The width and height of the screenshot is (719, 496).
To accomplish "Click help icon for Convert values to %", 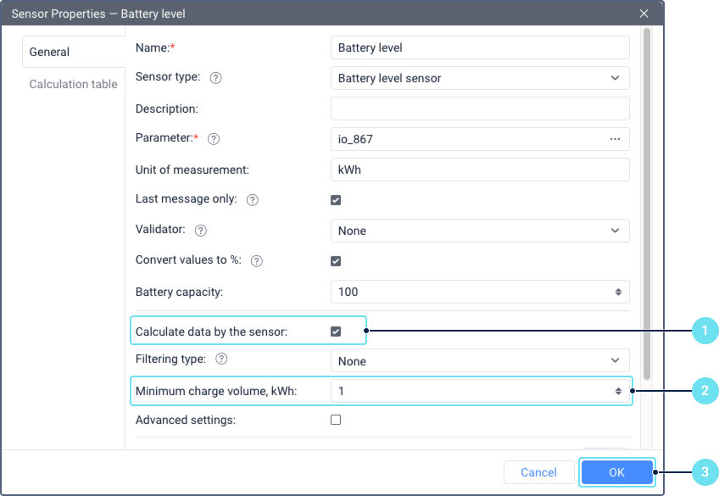I will tap(257, 261).
